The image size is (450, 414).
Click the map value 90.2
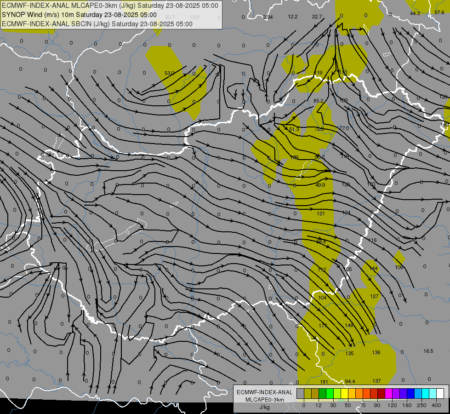click(319, 157)
